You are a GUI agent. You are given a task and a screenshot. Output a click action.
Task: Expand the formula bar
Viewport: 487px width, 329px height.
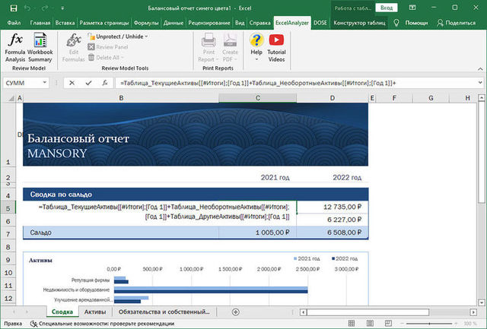coord(479,82)
